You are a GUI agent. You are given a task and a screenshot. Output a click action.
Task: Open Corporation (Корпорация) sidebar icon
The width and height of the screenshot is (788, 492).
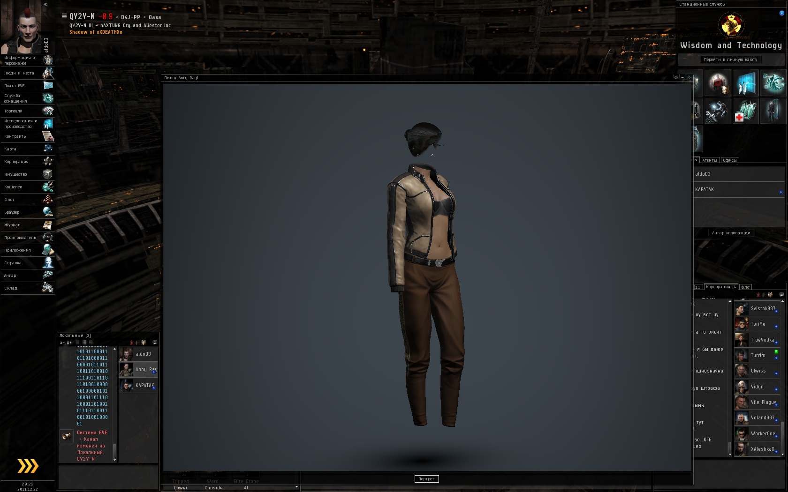[48, 161]
